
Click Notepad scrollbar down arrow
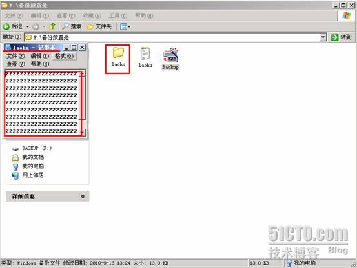click(x=83, y=133)
